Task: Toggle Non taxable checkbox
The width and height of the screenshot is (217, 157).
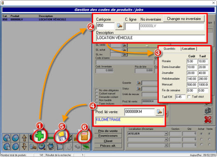Action: point(97,100)
